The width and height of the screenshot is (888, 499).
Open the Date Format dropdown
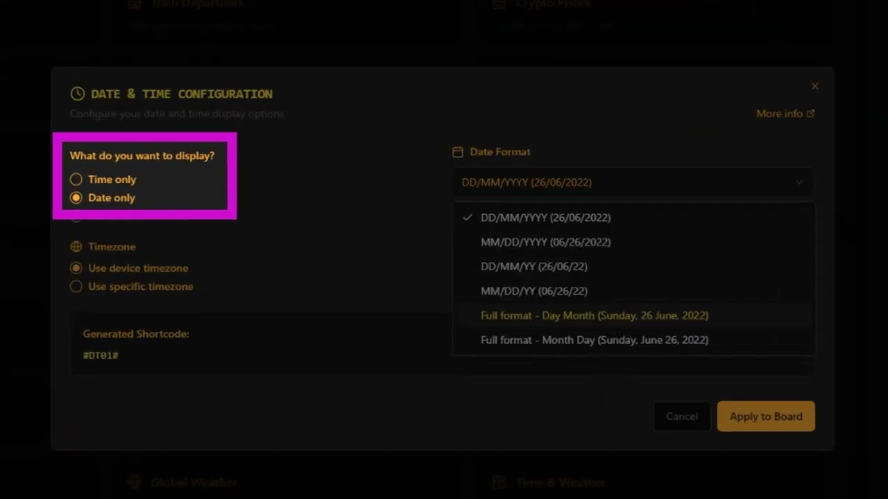[x=633, y=182]
